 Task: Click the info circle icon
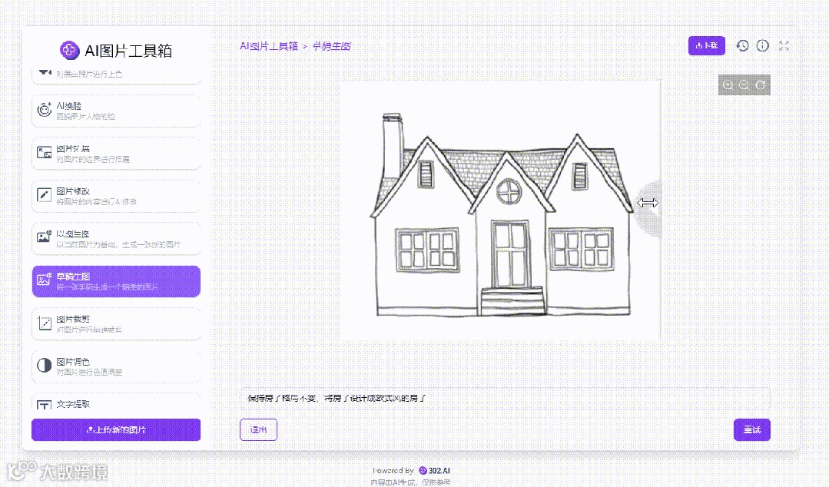coord(762,45)
